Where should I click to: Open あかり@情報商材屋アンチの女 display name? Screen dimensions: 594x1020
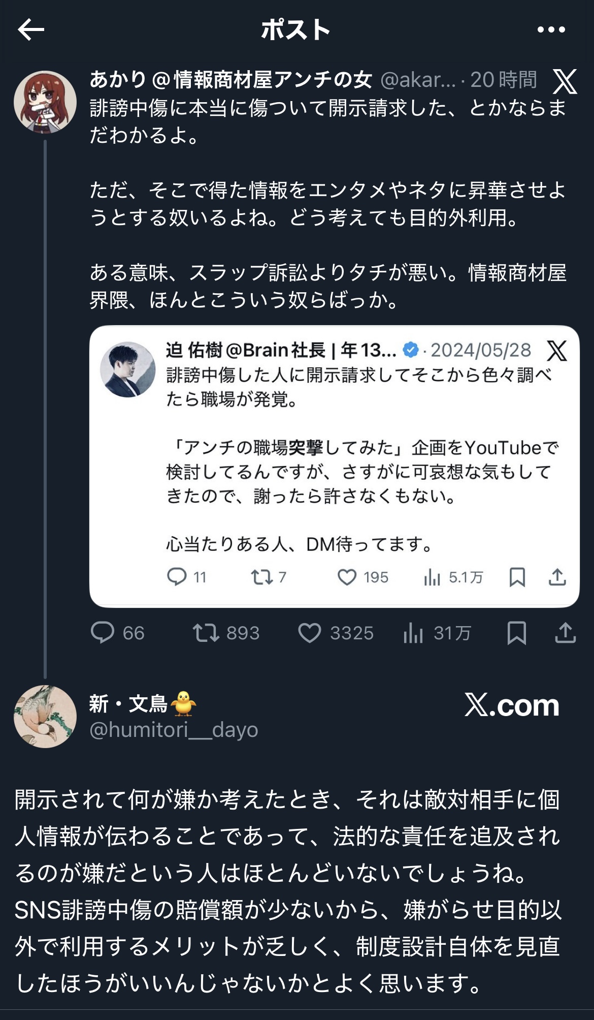231,80
